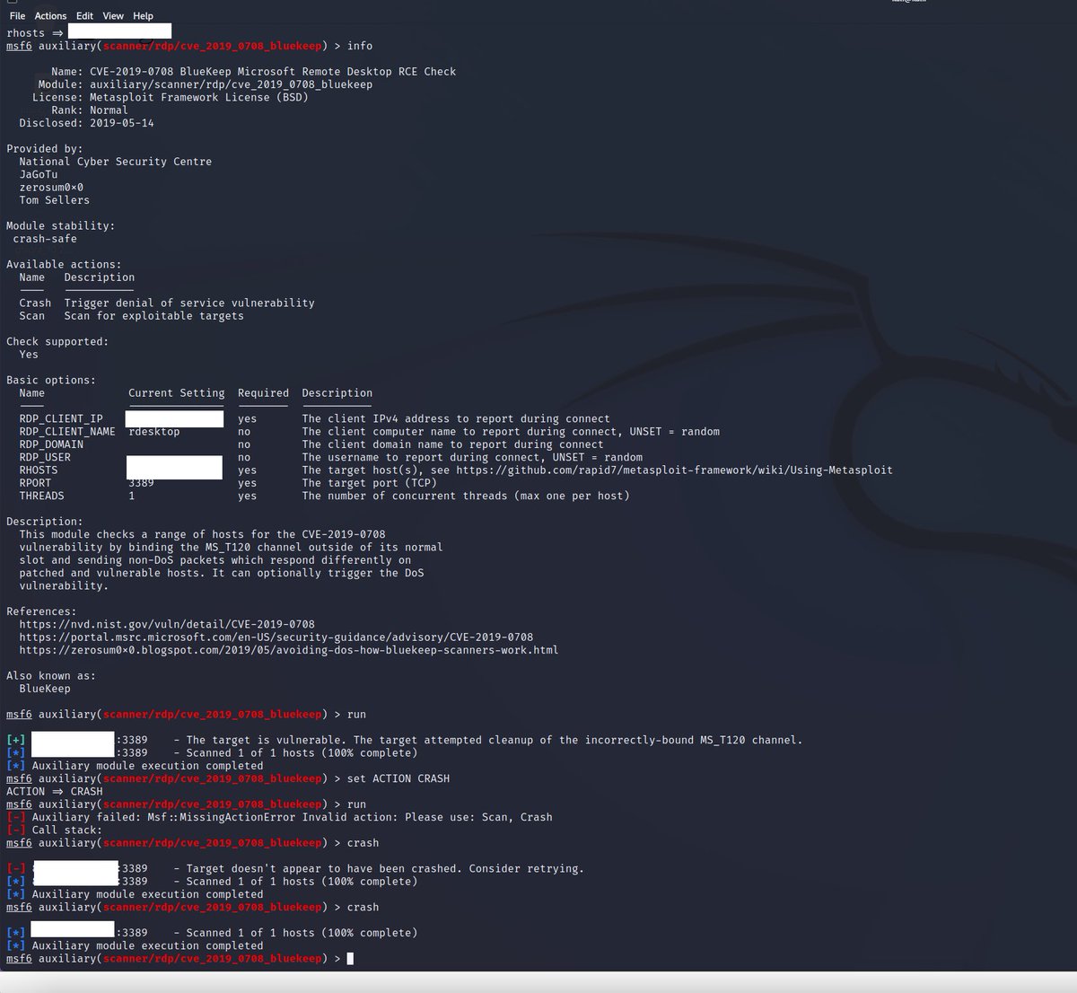Click the 'crash-safe' stability value
The image size is (1077, 993).
[x=45, y=239]
